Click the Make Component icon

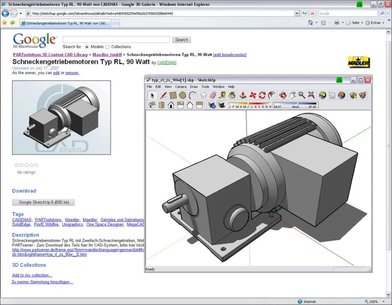coord(203,95)
